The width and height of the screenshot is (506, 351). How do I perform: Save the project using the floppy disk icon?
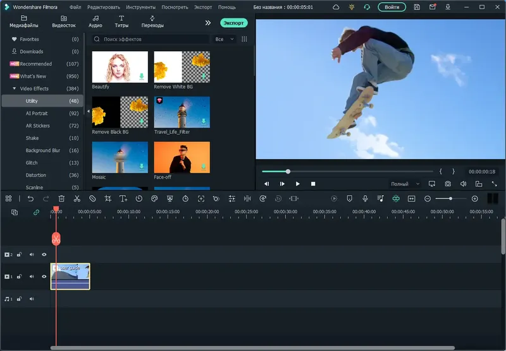(417, 7)
